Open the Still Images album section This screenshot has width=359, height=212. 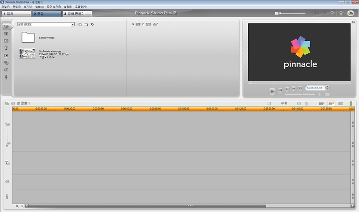[6, 56]
